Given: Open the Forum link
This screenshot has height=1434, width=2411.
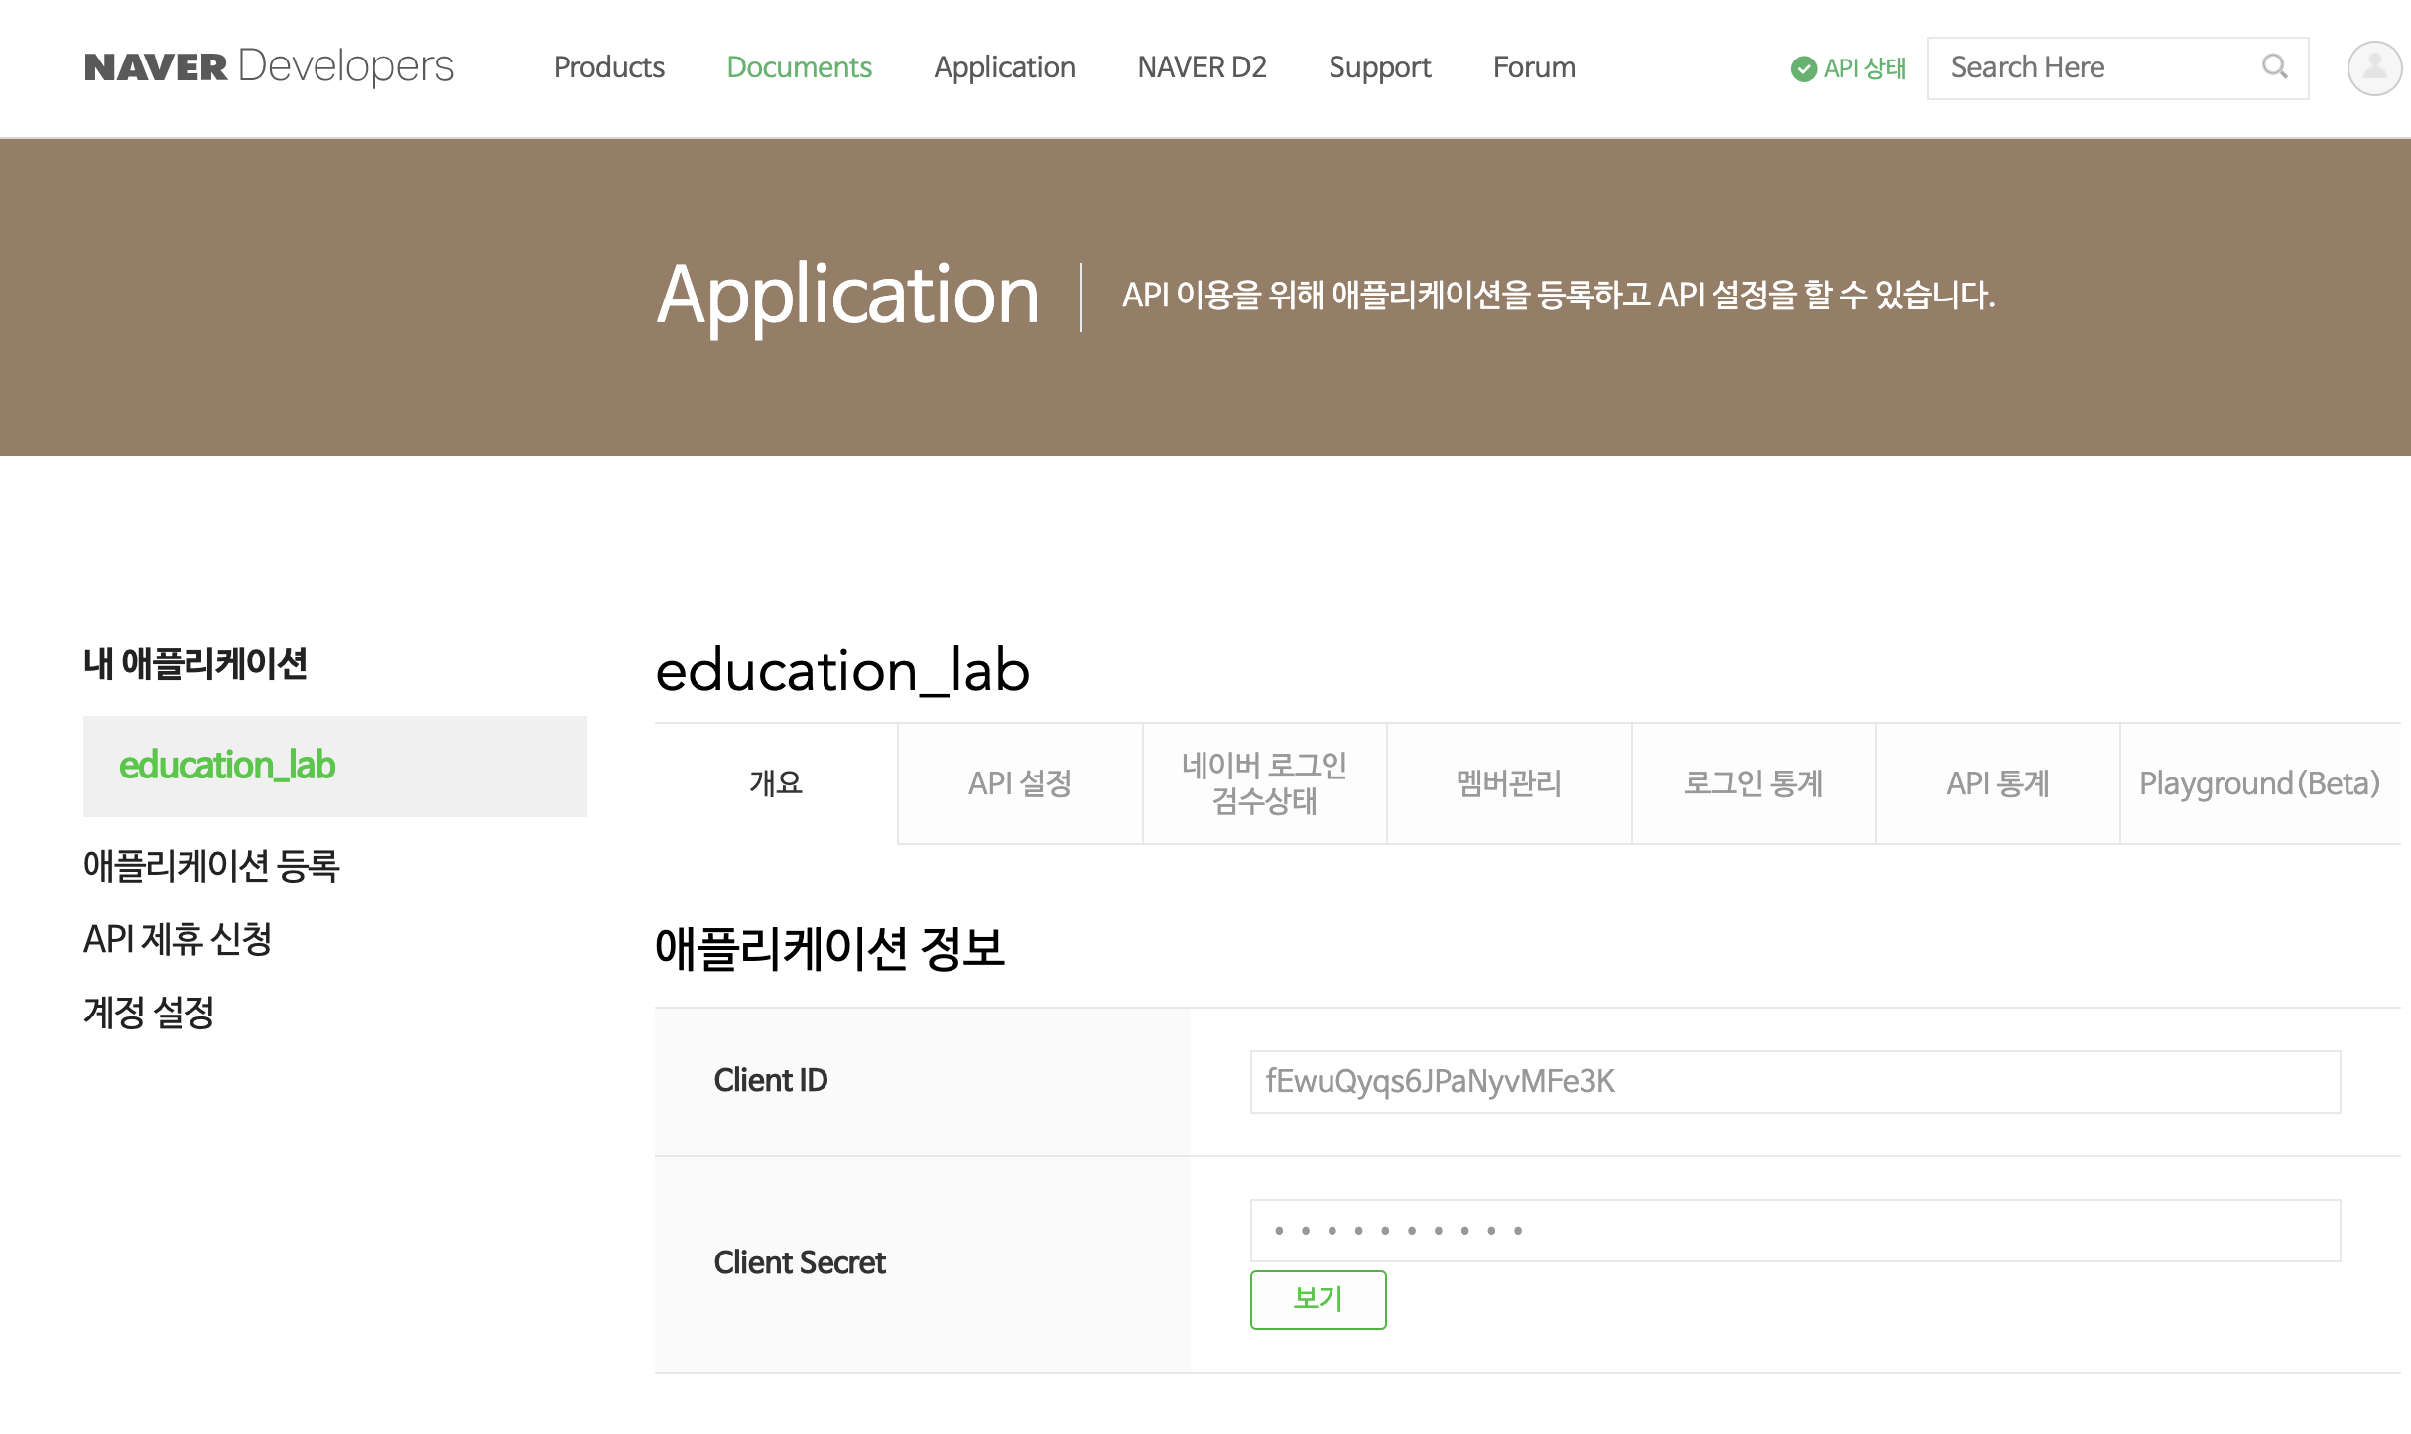Looking at the screenshot, I should (x=1534, y=67).
